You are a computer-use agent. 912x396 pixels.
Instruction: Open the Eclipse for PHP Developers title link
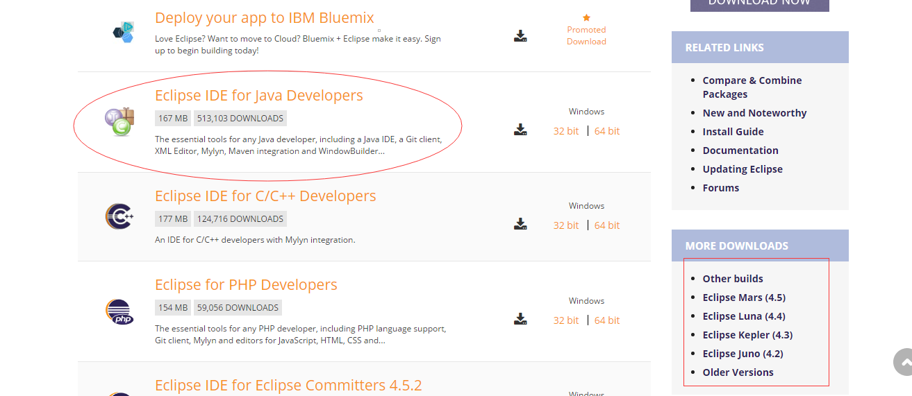[246, 284]
